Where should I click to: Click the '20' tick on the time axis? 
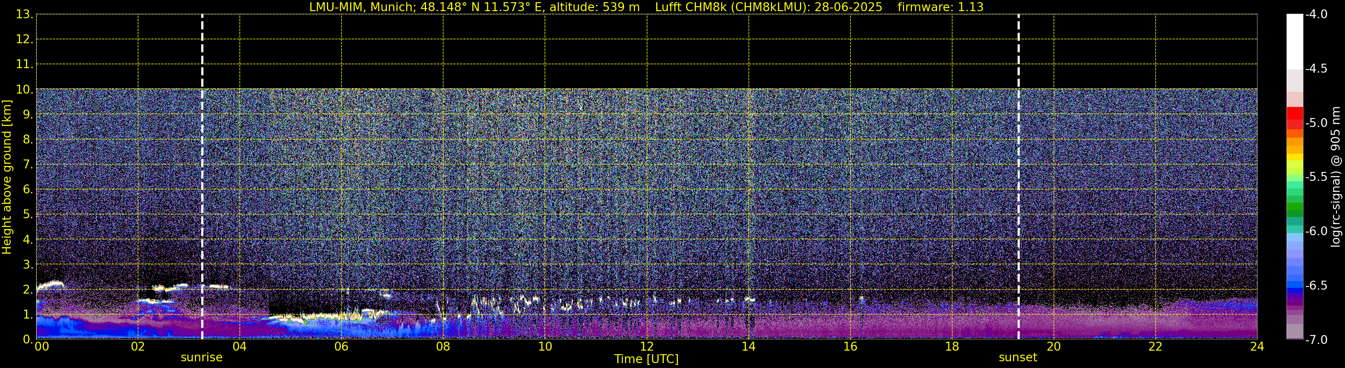pyautogui.click(x=1054, y=347)
